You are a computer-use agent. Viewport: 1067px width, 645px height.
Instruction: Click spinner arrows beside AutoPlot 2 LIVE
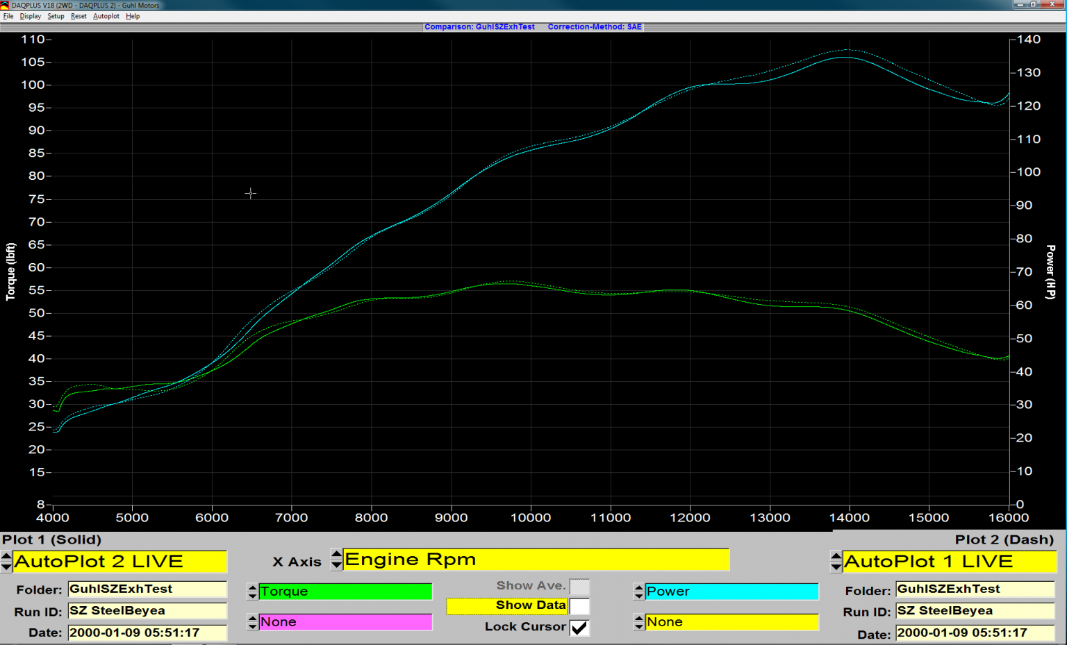pos(6,561)
